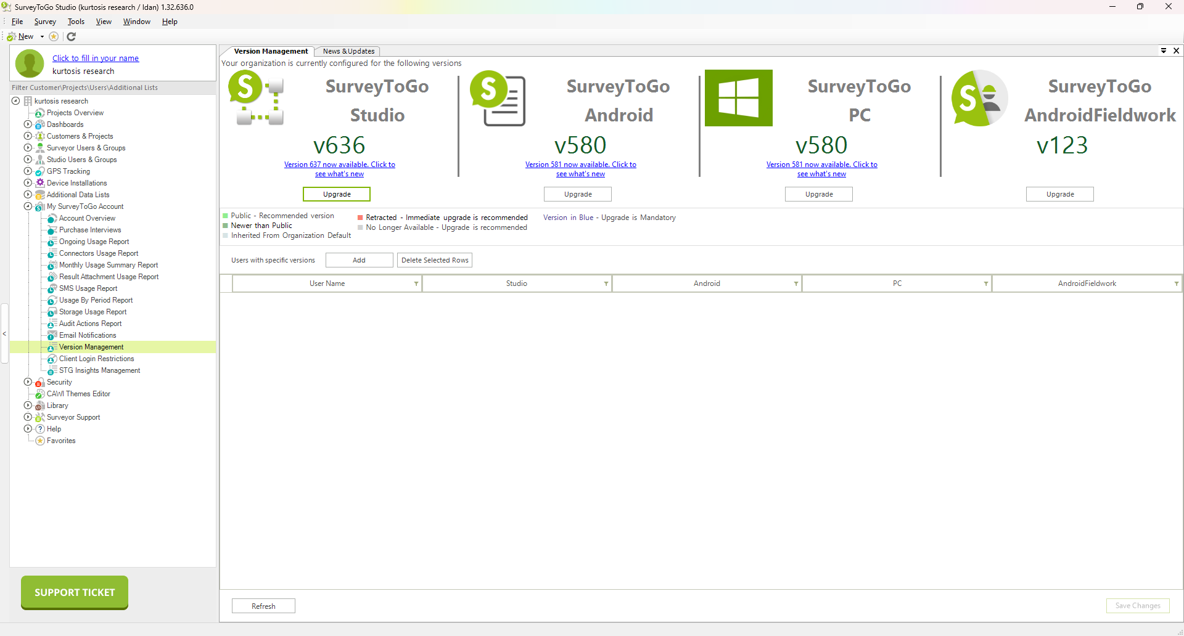1184x636 pixels.
Task: Open the SMS Usage Report
Action: (88, 288)
